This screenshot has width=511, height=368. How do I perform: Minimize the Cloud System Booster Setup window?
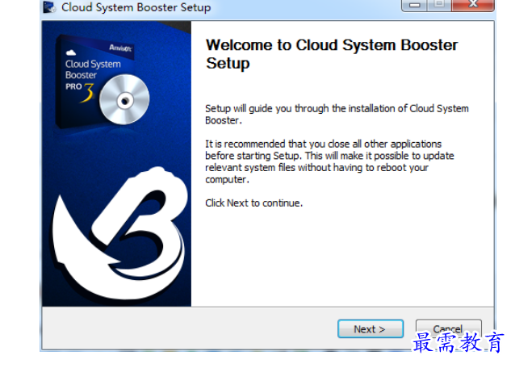[x=414, y=5]
